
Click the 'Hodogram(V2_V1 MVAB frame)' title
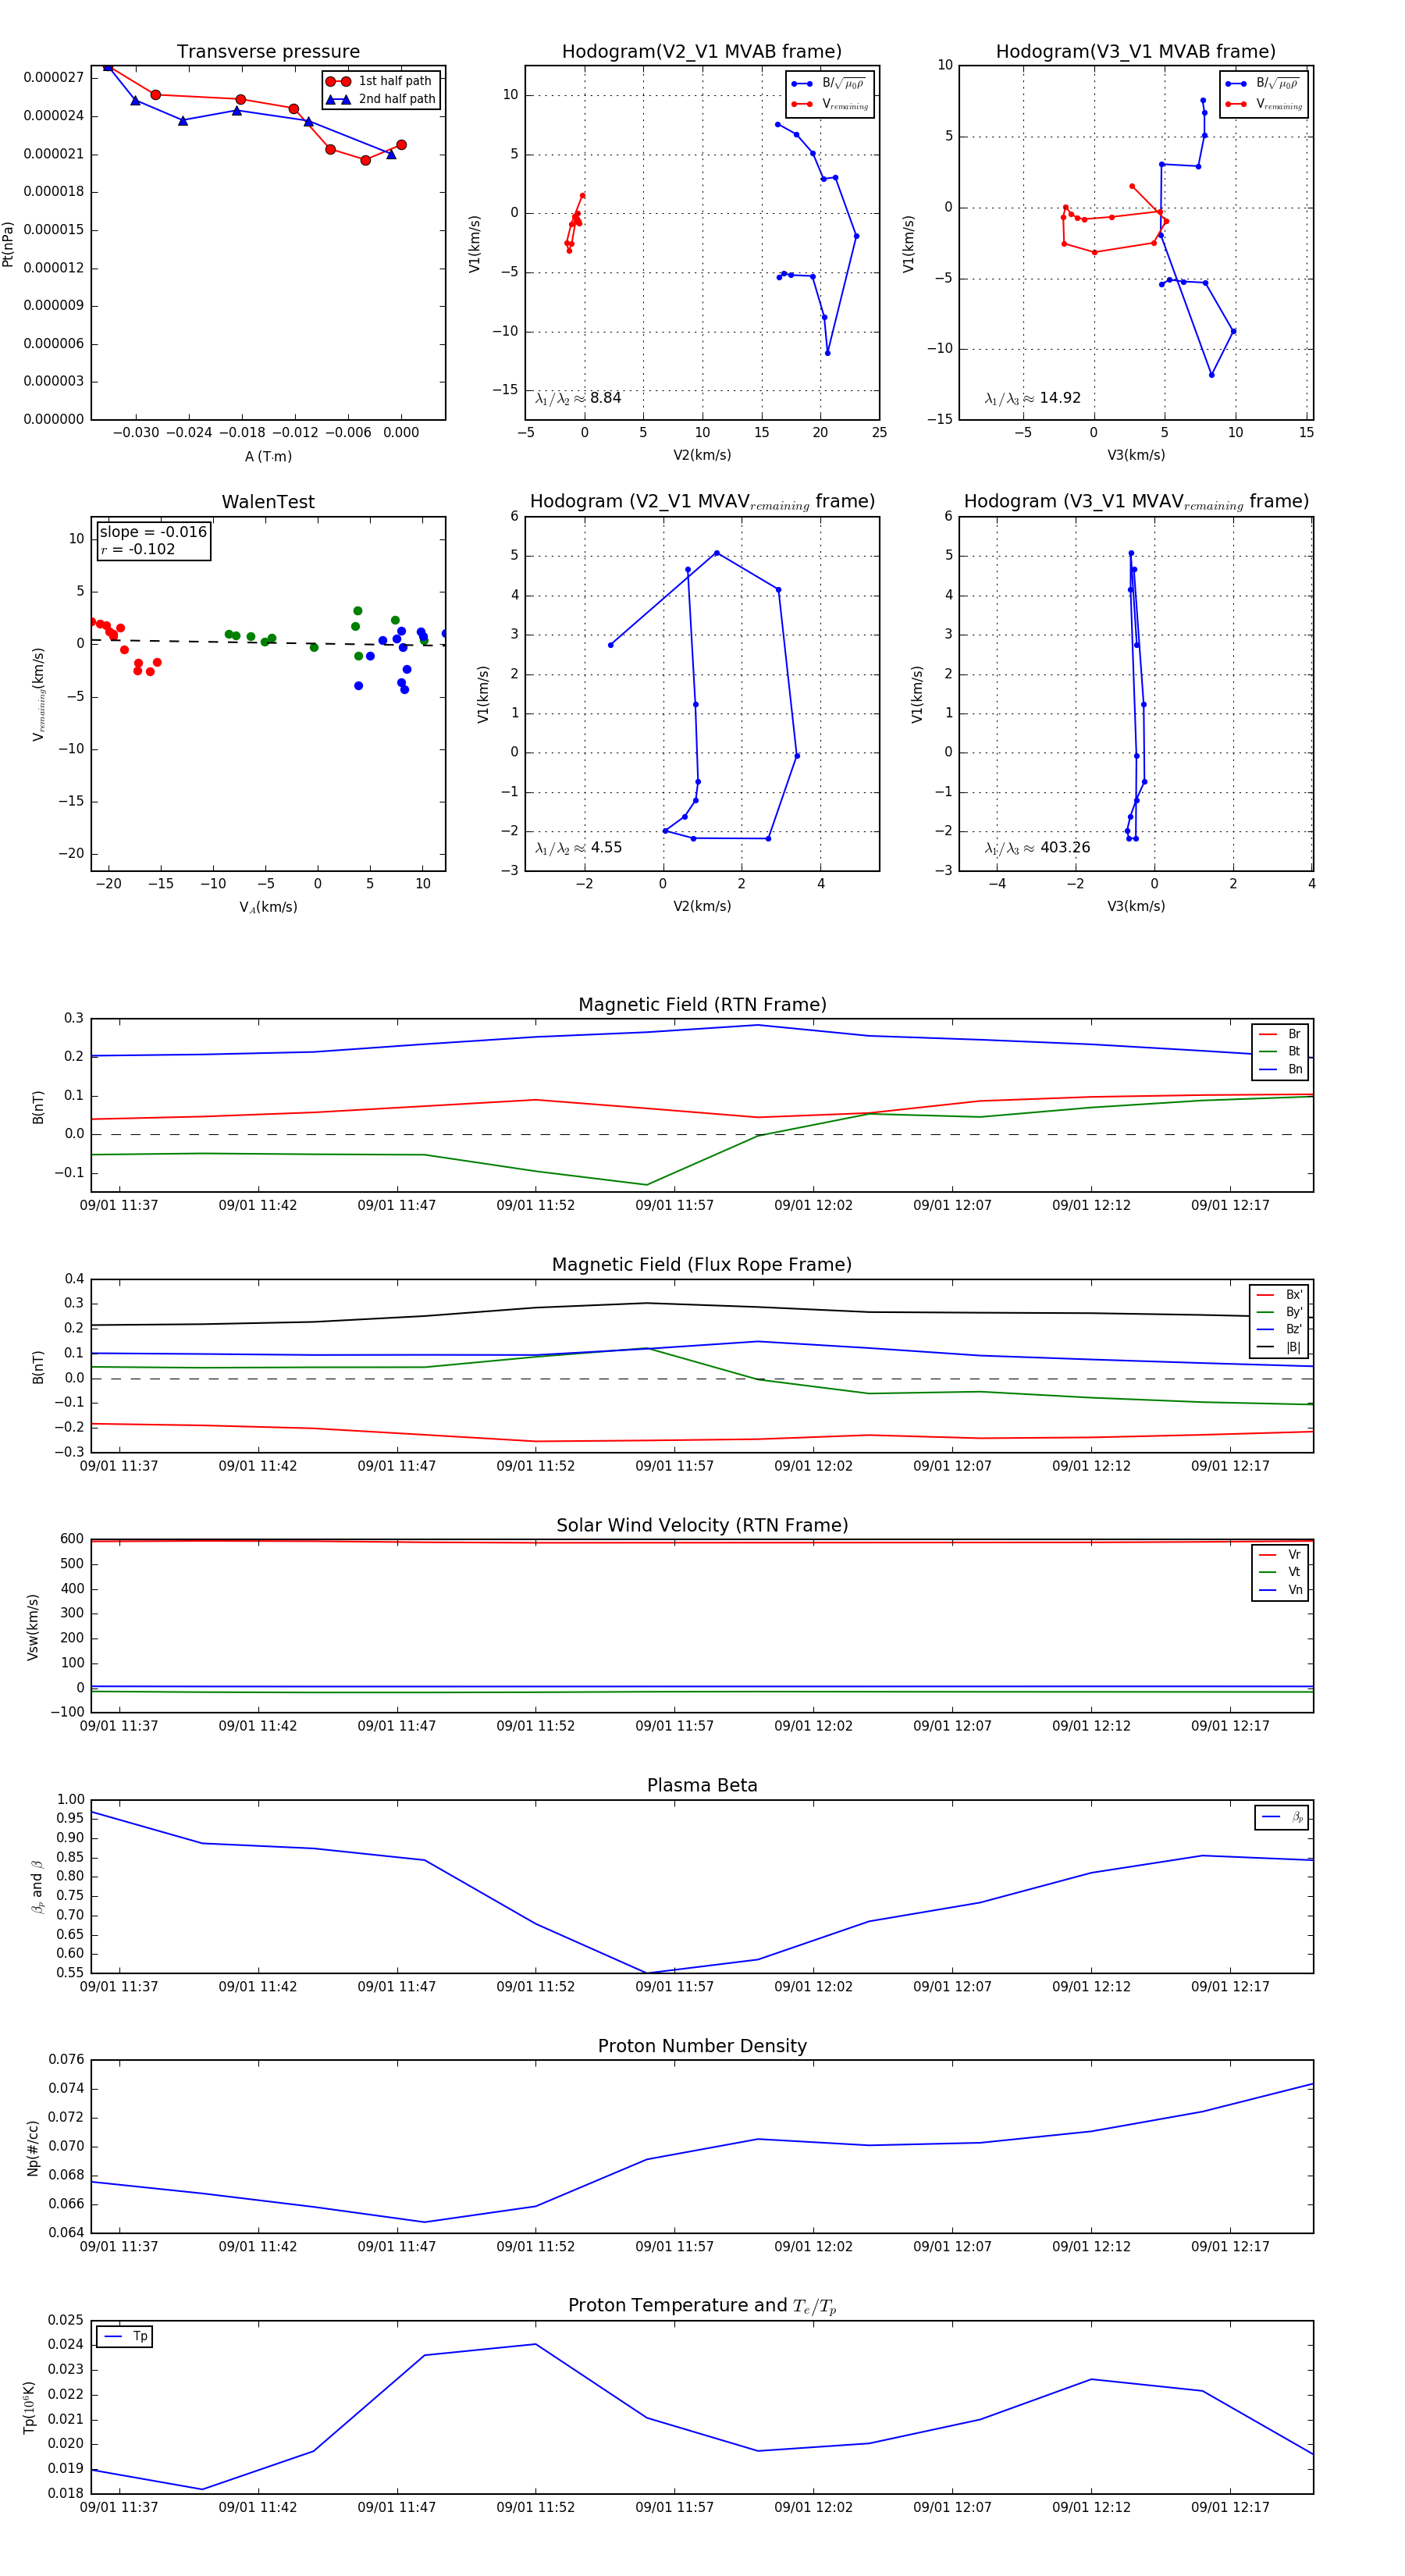pyautogui.click(x=702, y=52)
